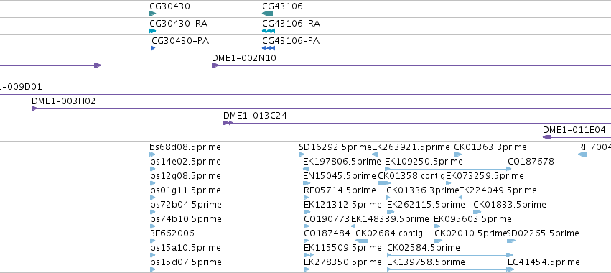The width and height of the screenshot is (611, 273).
Task: Select the EC41454.5prime EST label
Action: pyautogui.click(x=544, y=262)
